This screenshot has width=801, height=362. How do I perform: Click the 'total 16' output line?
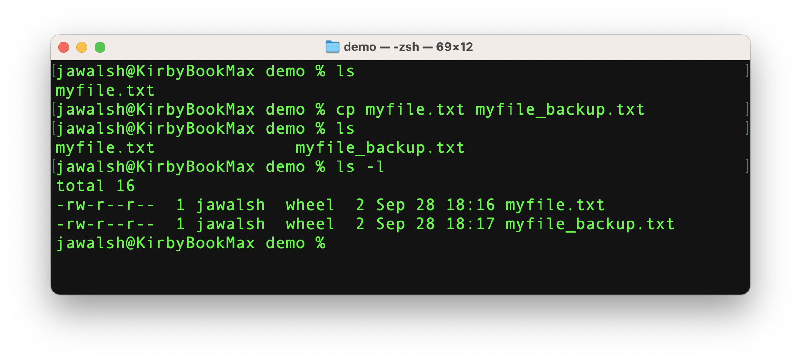coord(95,186)
